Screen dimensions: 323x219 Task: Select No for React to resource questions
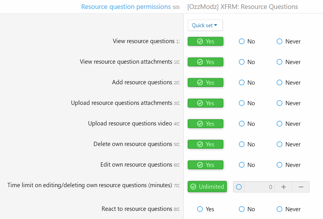pos(247,209)
